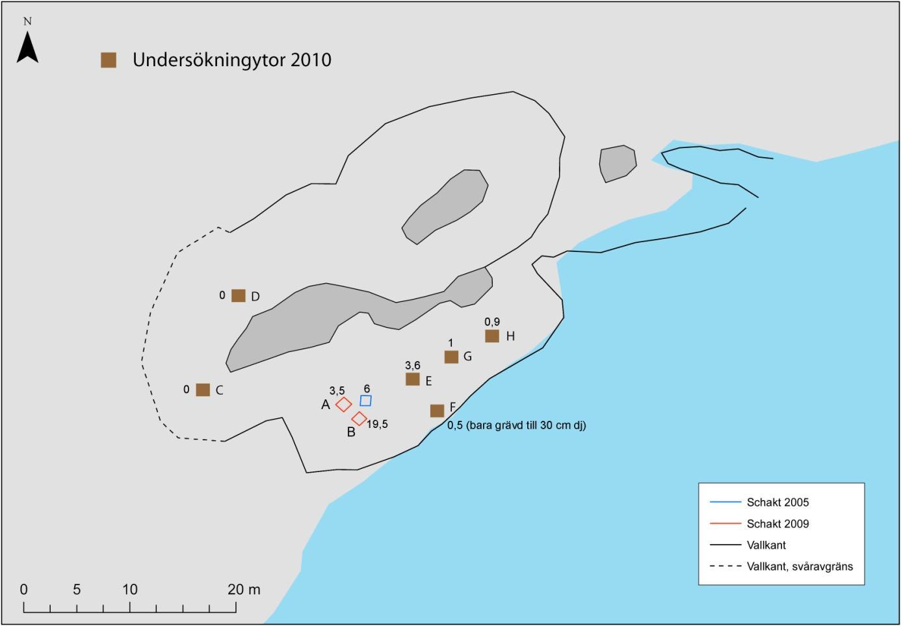This screenshot has height=626, width=901.
Task: Click the brown square marked F
Action: [x=437, y=410]
